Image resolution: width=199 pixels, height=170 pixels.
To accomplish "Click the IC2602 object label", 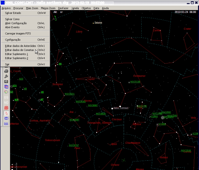I will 162,124.
